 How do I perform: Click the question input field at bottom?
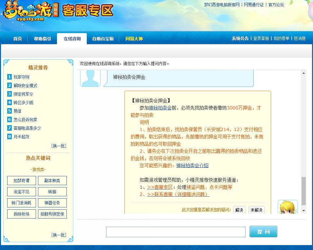175,232
